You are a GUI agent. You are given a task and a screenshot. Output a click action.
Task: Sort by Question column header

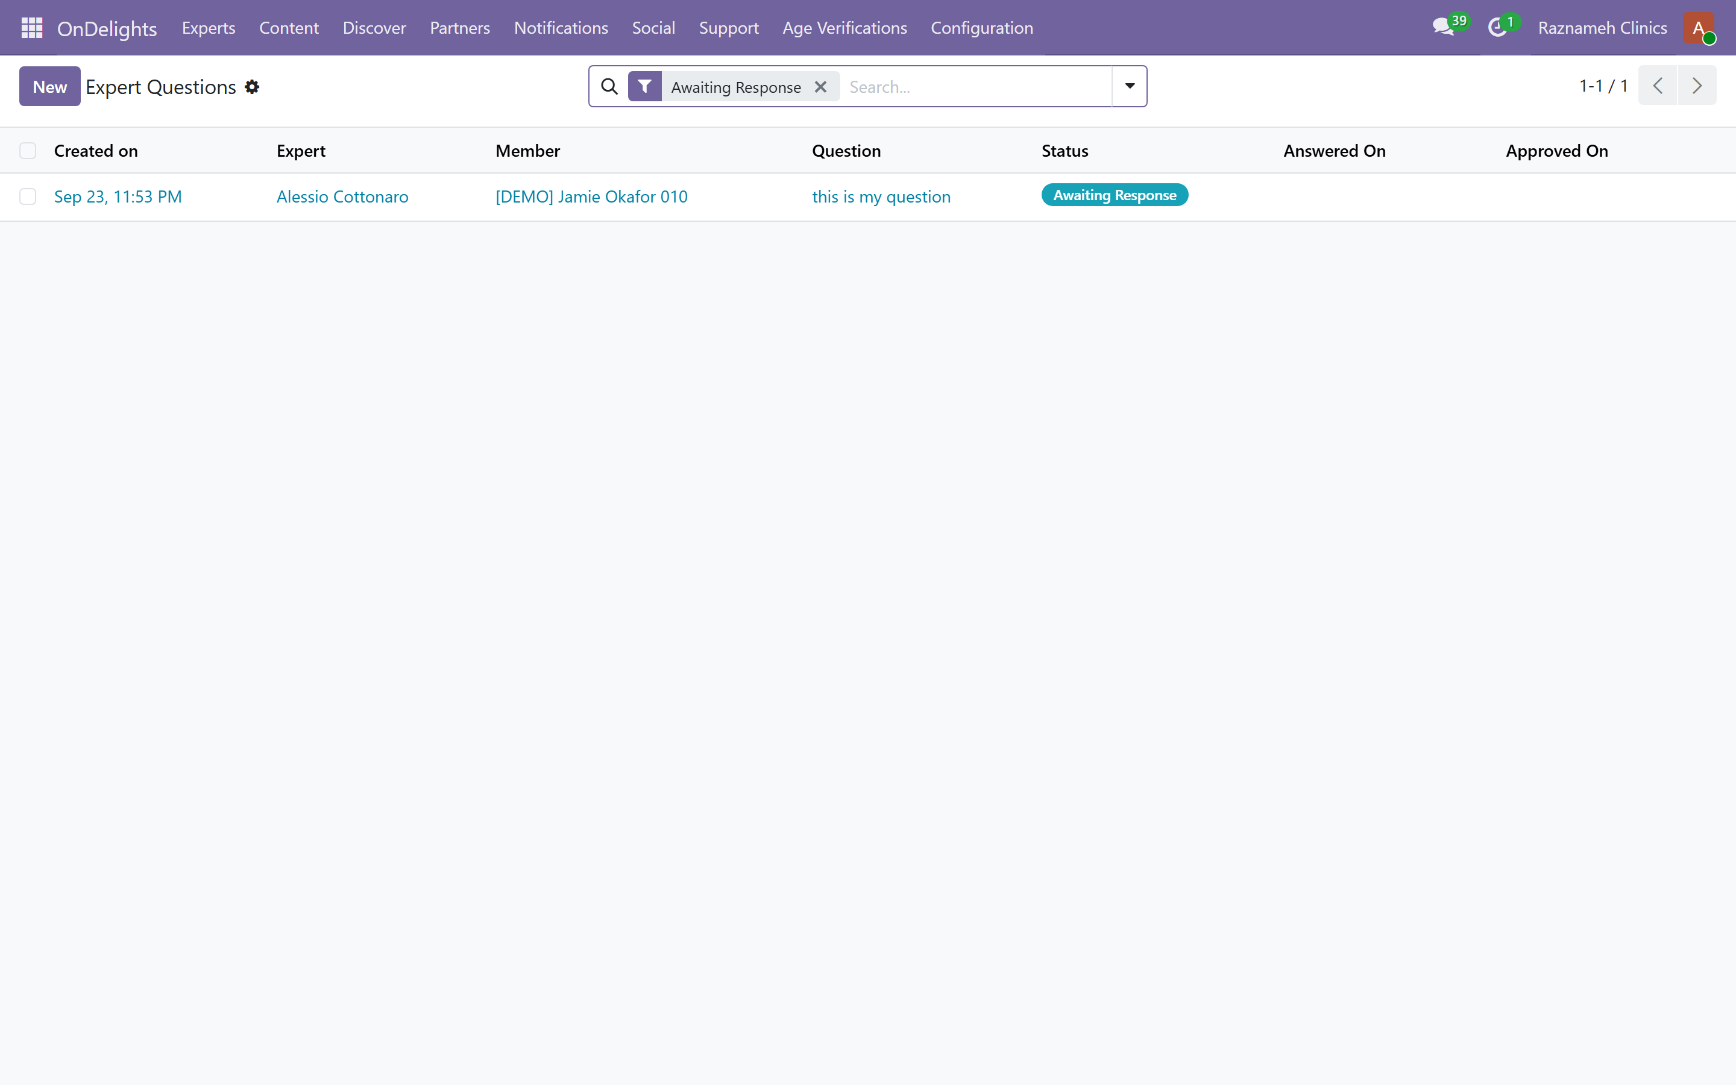pyautogui.click(x=846, y=151)
